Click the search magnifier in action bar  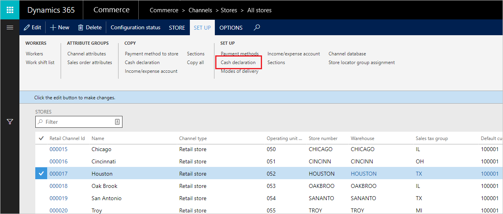pos(257,27)
